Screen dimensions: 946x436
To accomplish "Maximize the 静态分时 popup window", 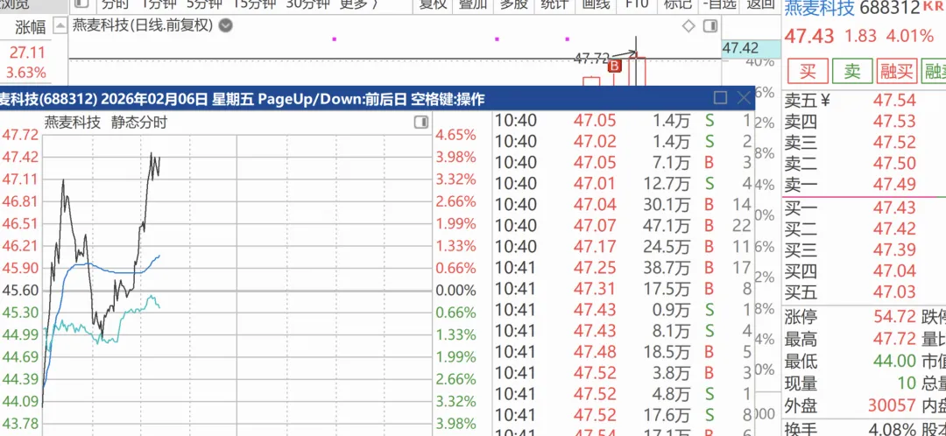I will tap(720, 98).
